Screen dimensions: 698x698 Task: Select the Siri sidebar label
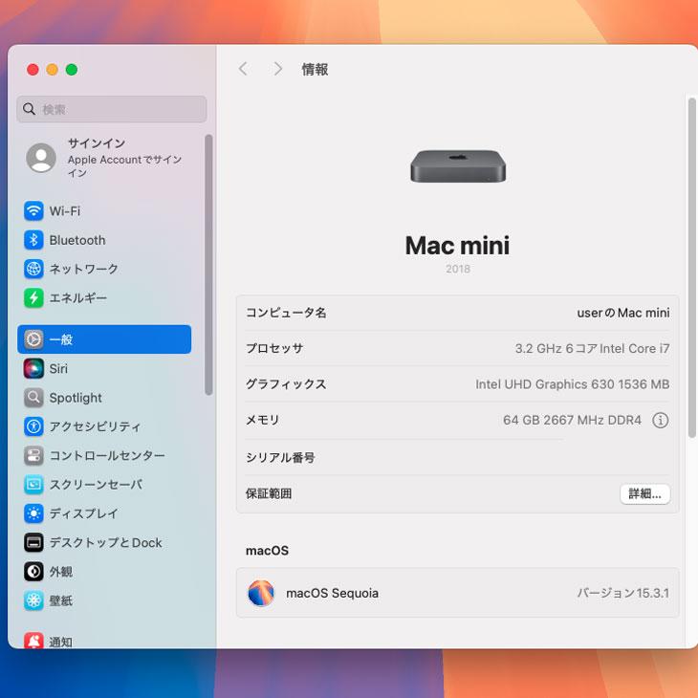pyautogui.click(x=58, y=368)
